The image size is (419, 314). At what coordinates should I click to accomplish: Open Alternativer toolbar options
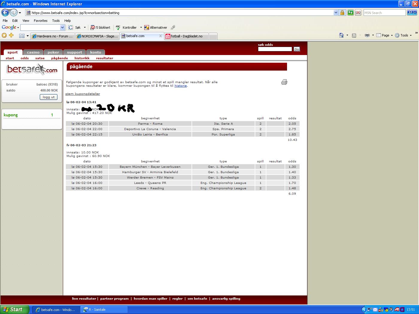(x=156, y=28)
